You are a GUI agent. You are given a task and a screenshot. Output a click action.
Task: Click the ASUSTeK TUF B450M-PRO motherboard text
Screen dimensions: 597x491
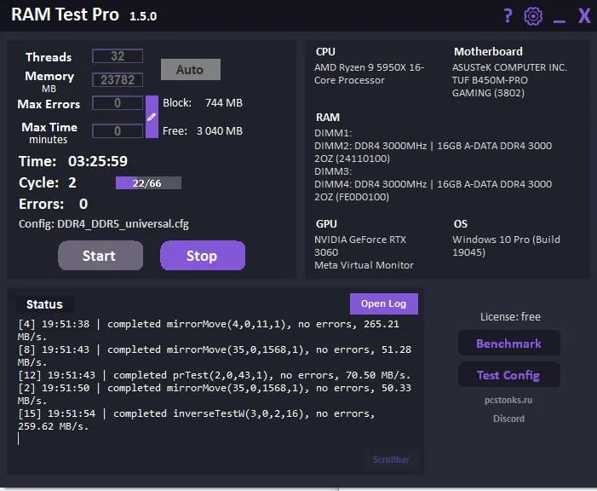(509, 80)
